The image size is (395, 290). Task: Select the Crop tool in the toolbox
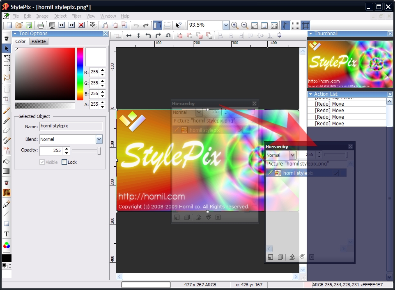point(7,100)
